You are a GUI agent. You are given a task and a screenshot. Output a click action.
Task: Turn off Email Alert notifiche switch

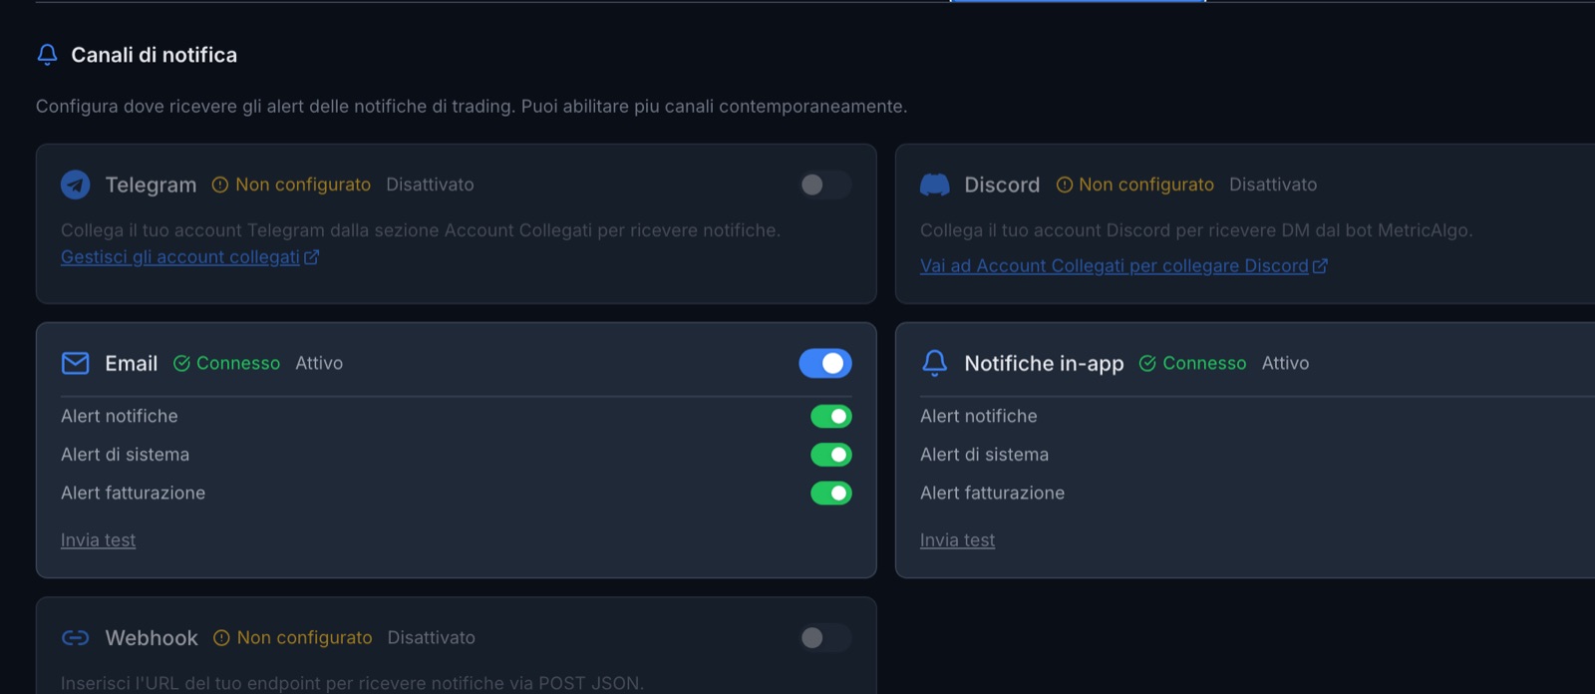coord(831,416)
